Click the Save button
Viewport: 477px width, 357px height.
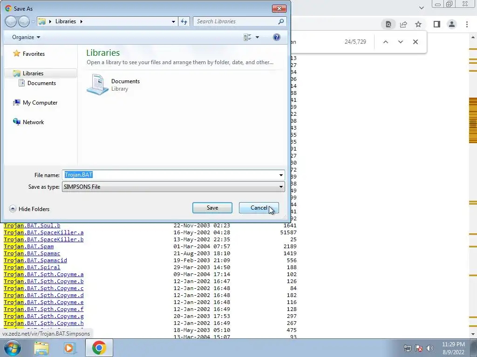(x=212, y=208)
